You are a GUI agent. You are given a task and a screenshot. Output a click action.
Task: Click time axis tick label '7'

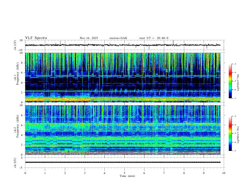(x=164, y=173)
